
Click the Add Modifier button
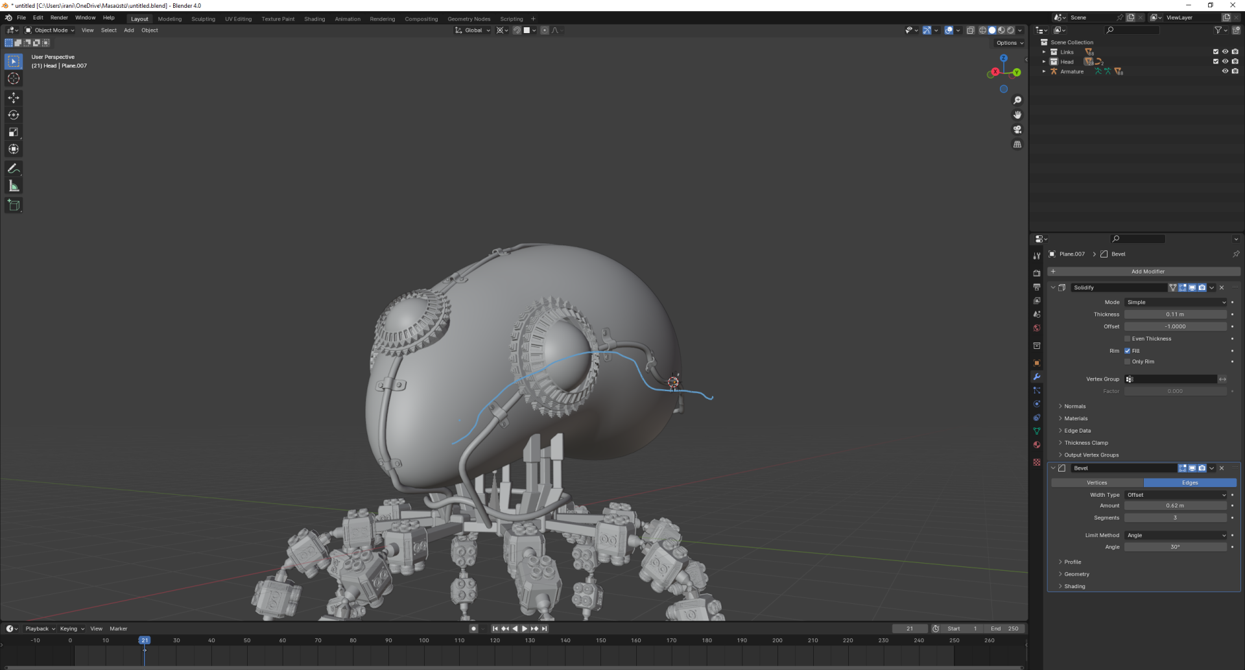[x=1144, y=272]
